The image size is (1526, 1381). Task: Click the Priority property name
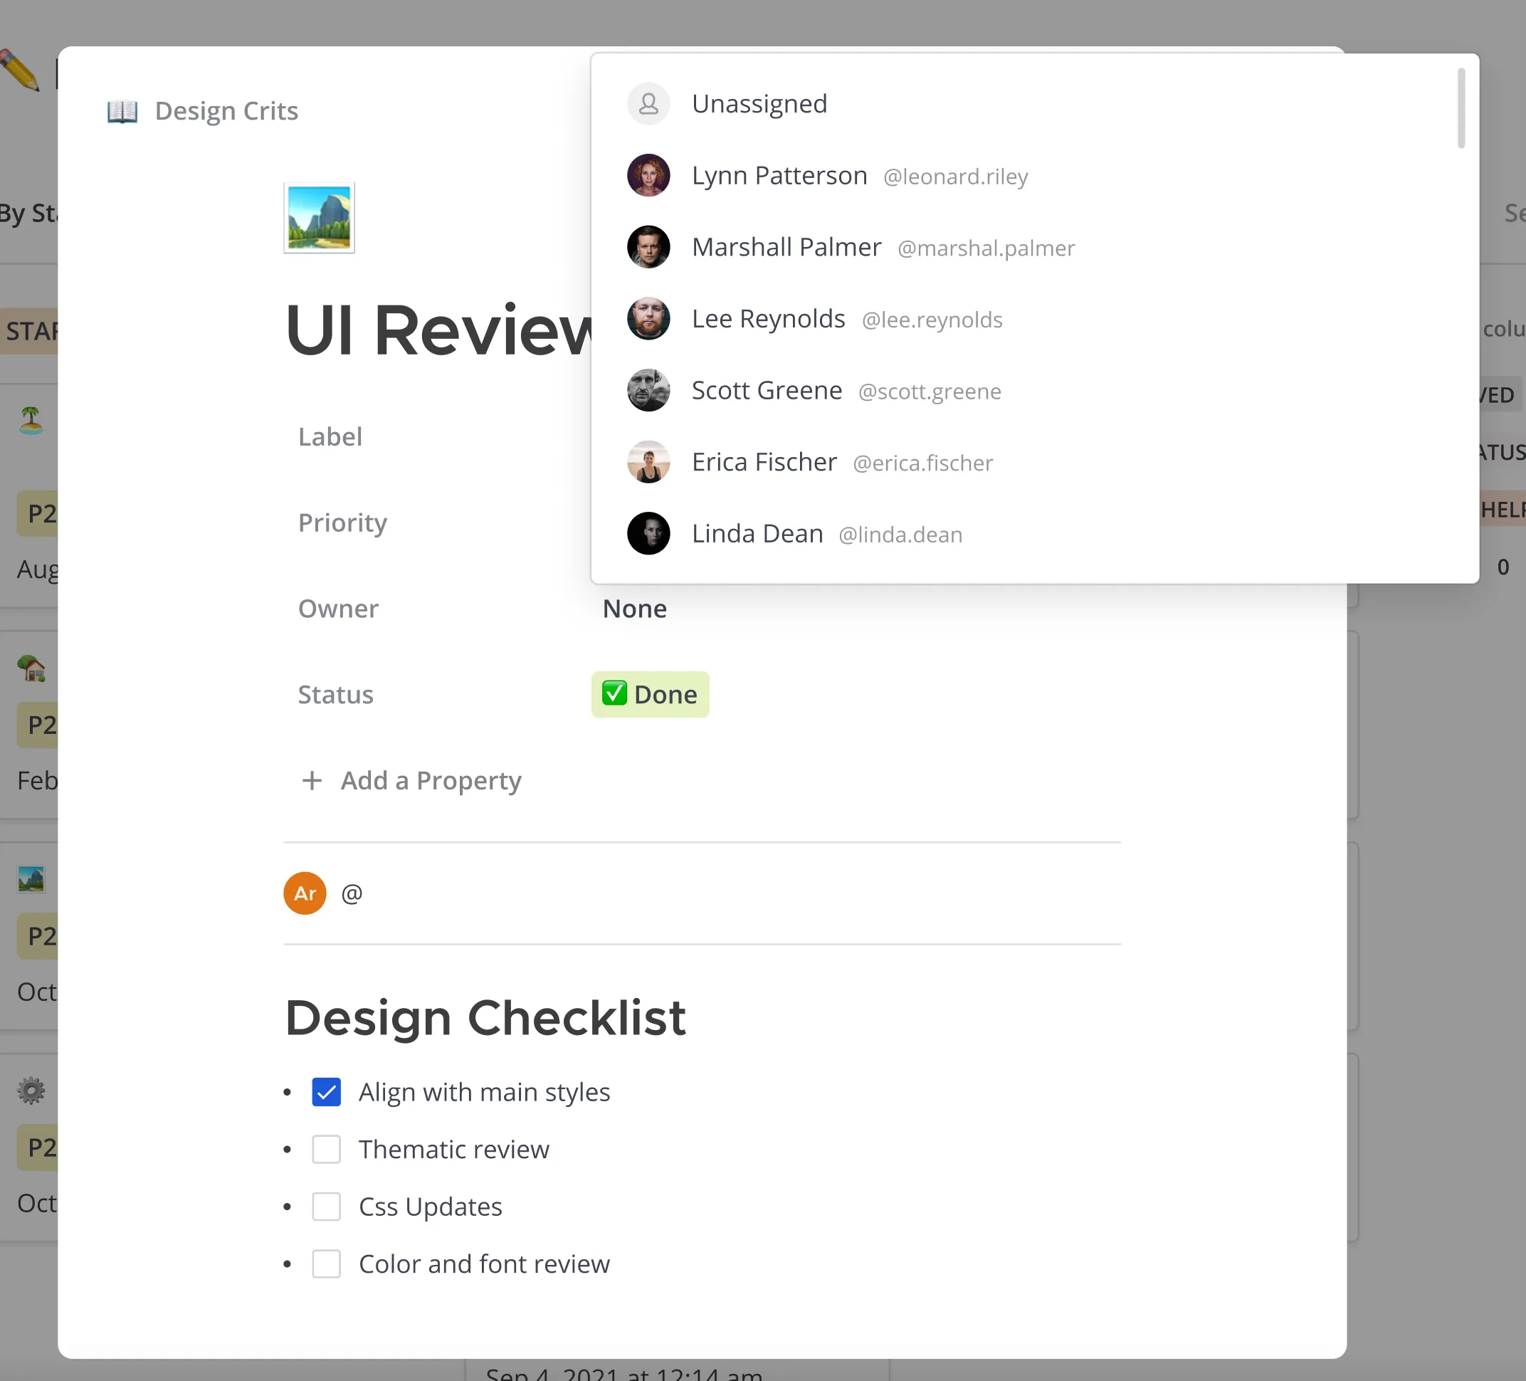pos(342,523)
